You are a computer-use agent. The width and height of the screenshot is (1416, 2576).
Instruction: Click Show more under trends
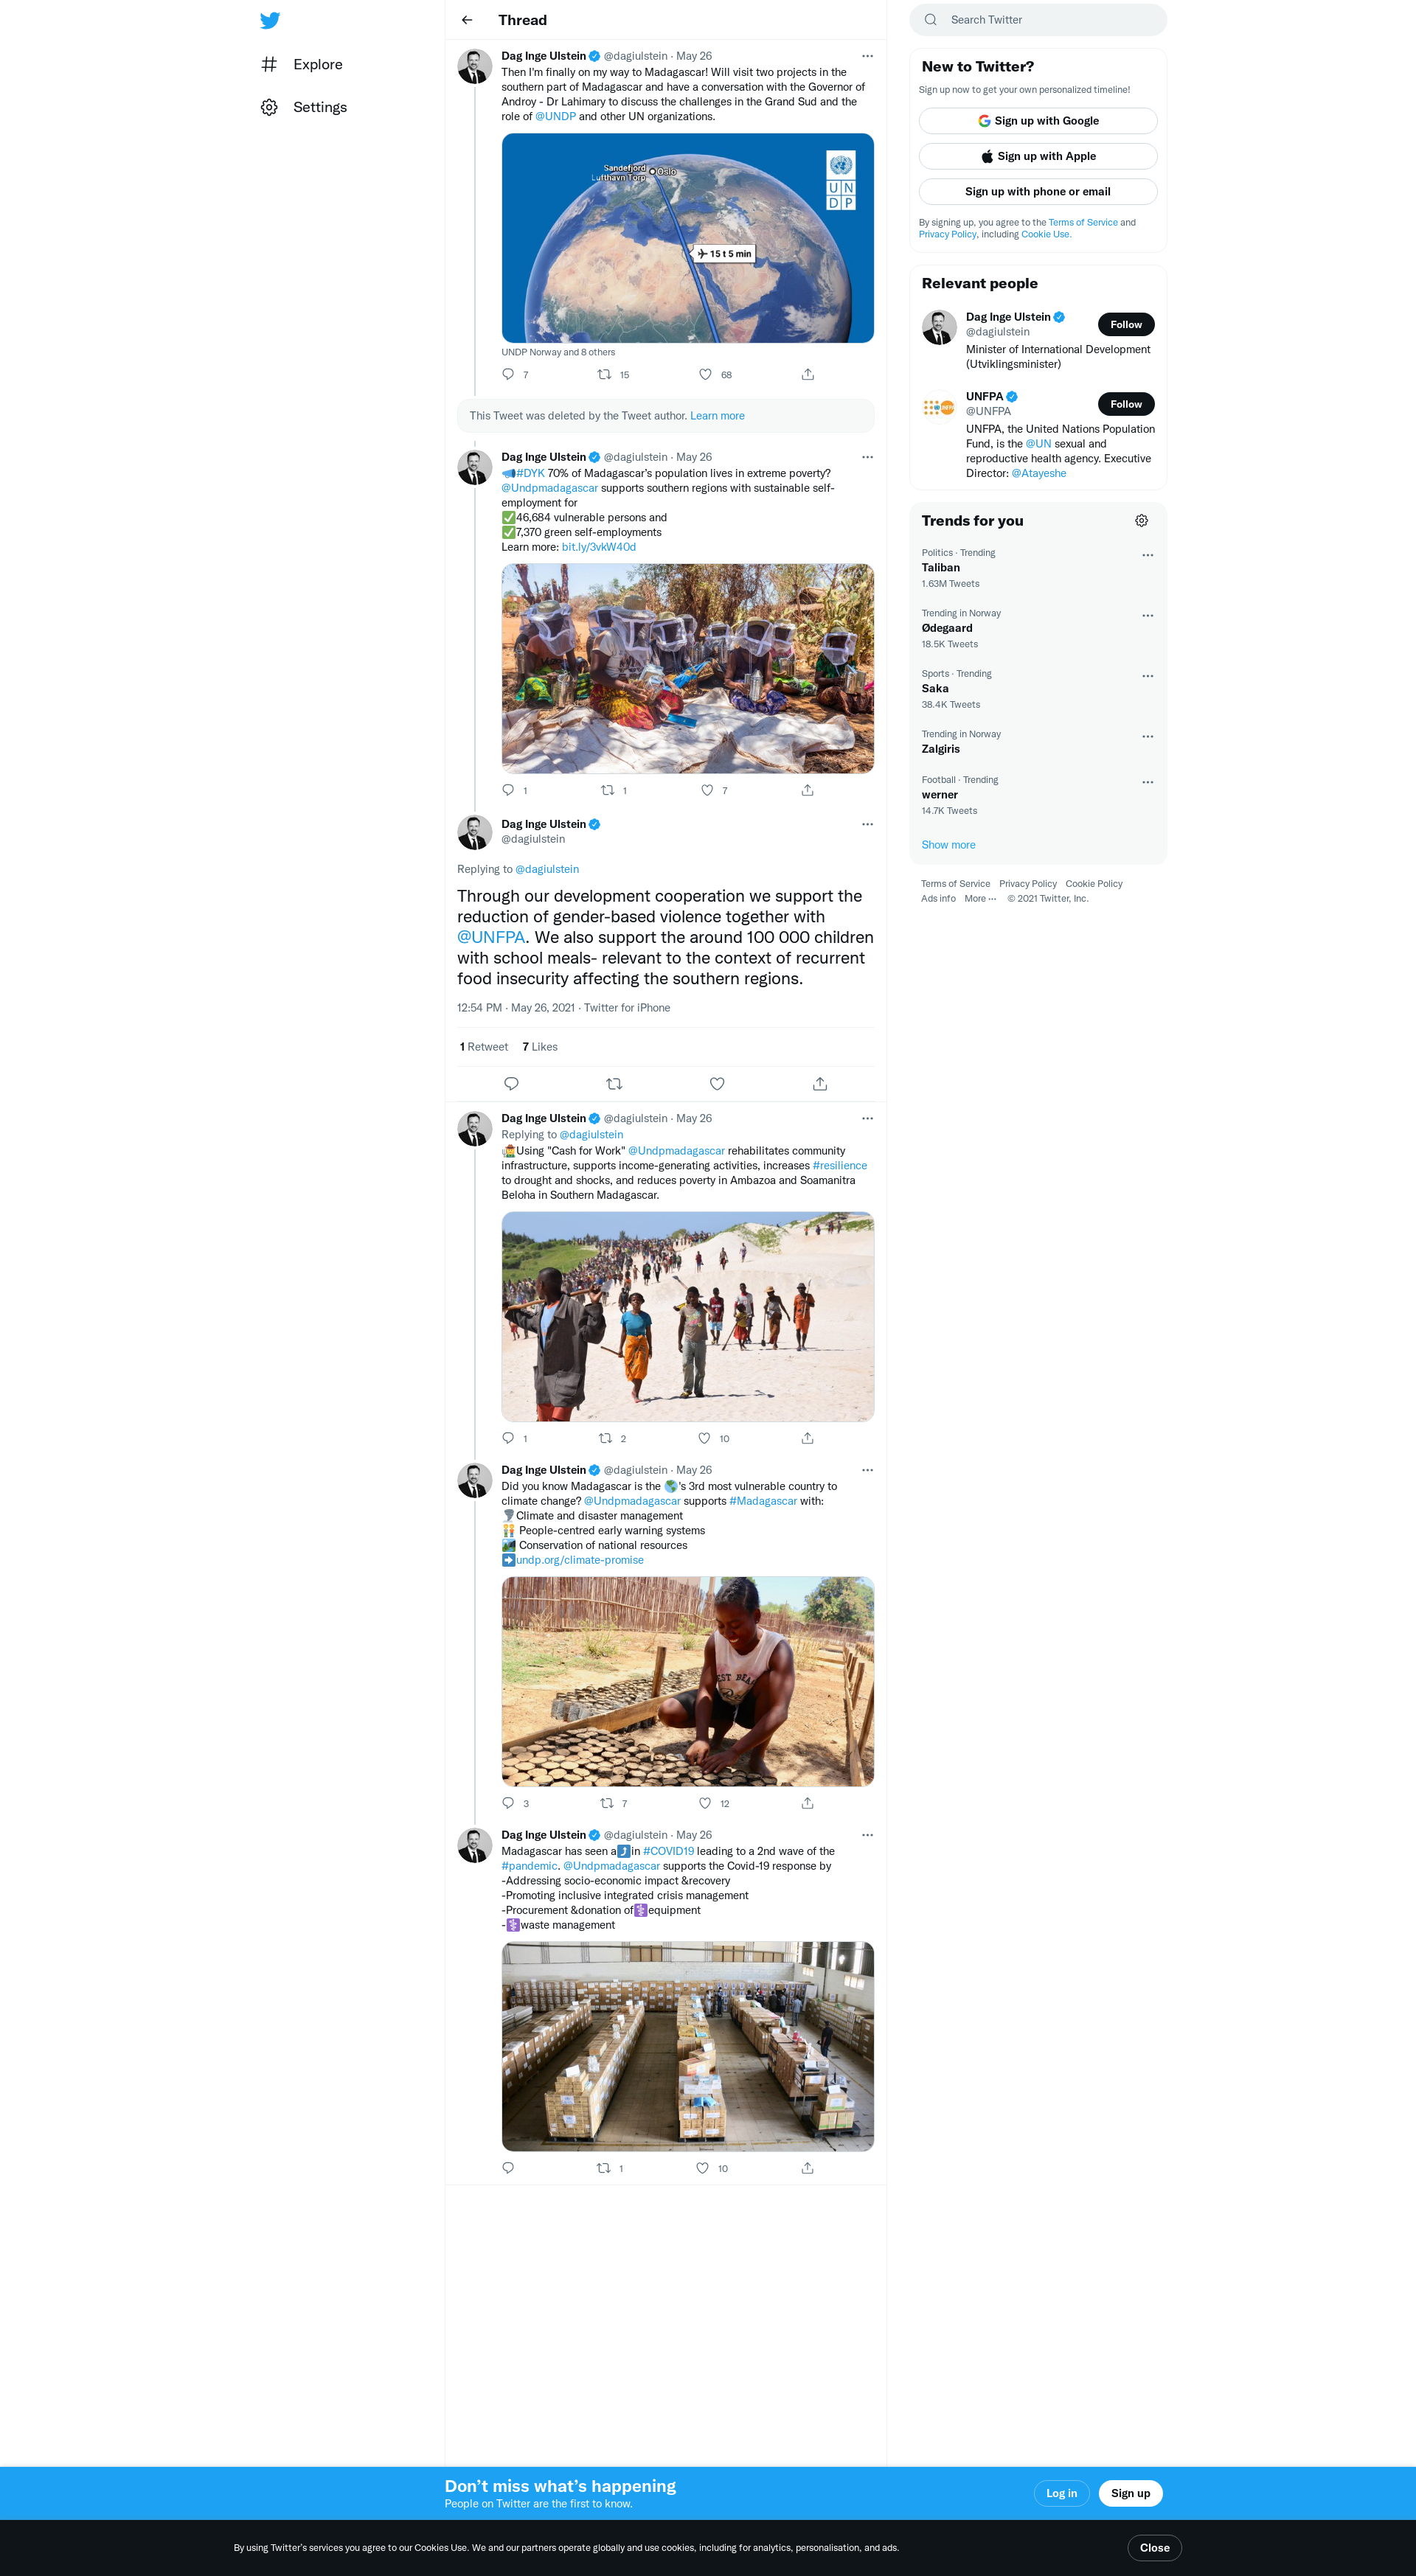tap(948, 845)
